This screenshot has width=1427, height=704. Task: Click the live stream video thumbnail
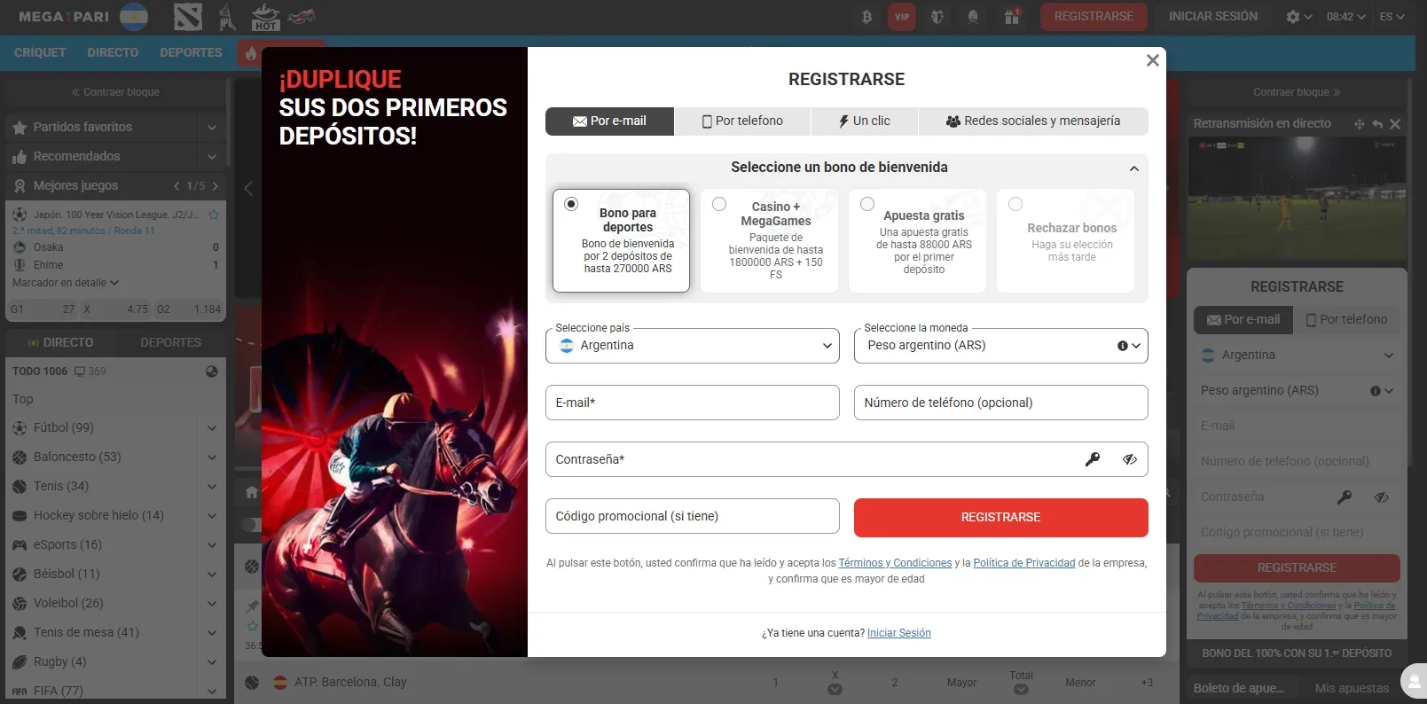click(x=1297, y=199)
